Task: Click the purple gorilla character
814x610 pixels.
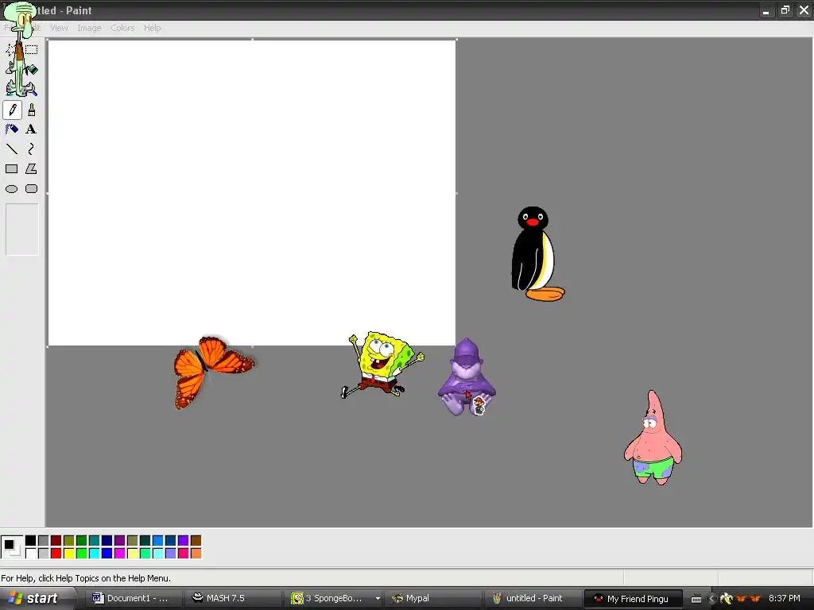Action: (x=466, y=376)
